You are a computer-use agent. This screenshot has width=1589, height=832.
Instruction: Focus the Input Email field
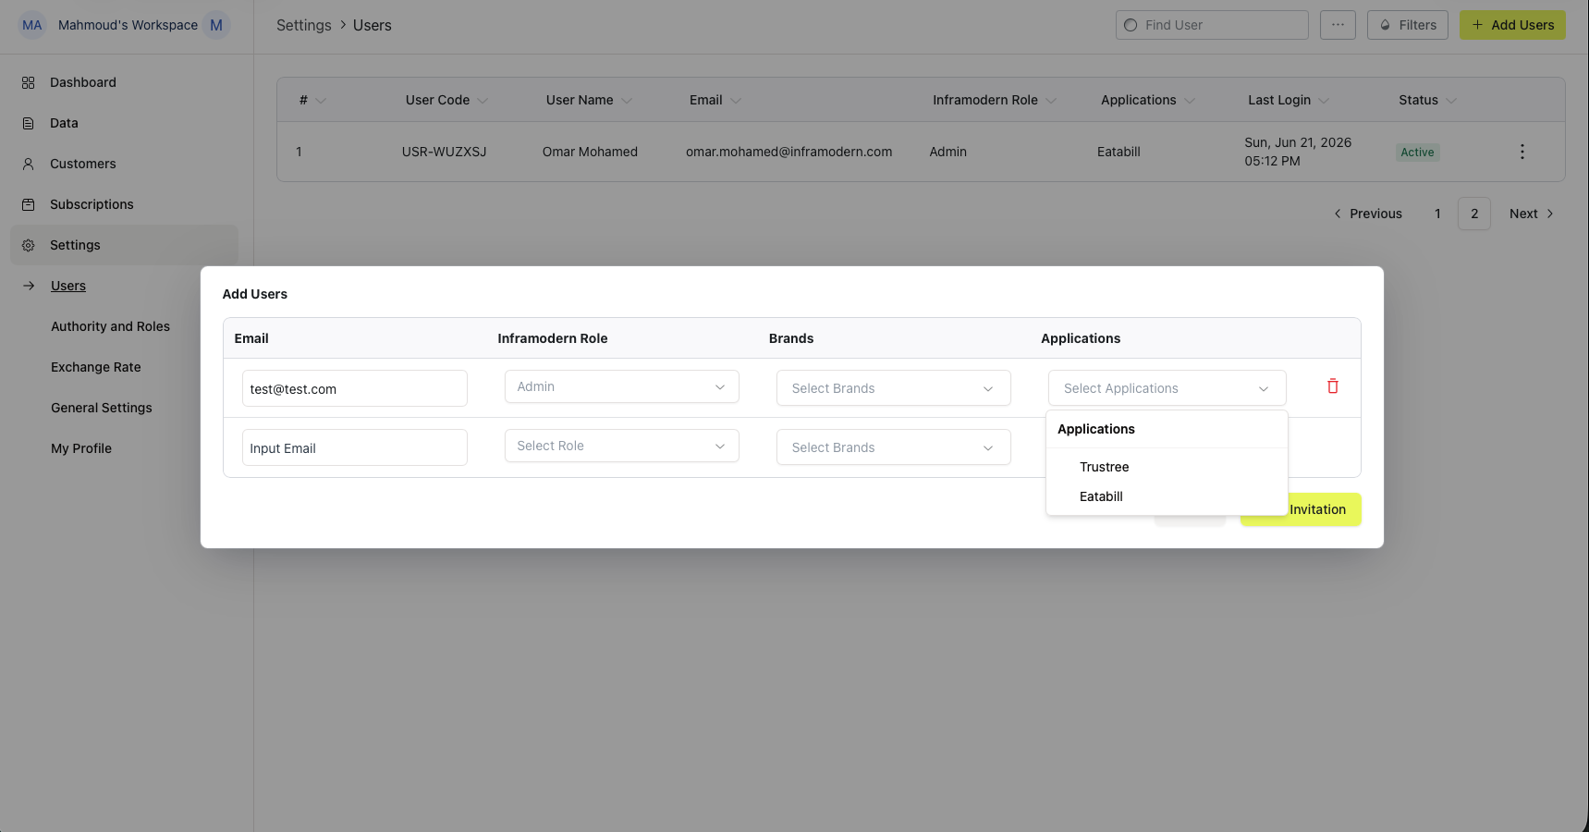(354, 447)
